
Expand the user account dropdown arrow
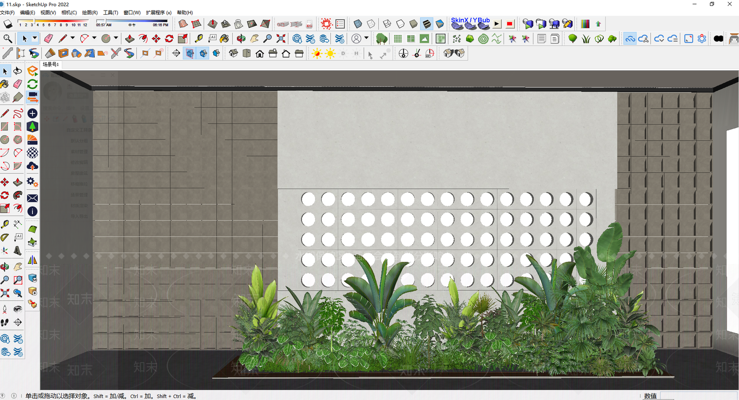coord(367,39)
